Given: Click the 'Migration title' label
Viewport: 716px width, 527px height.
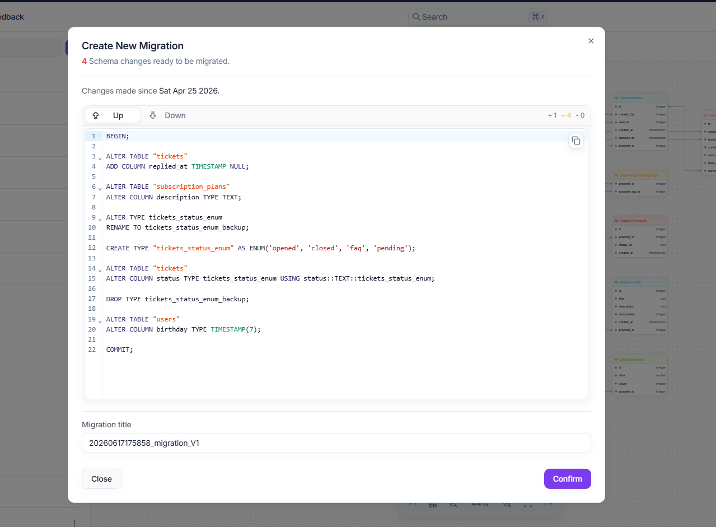Looking at the screenshot, I should (106, 425).
